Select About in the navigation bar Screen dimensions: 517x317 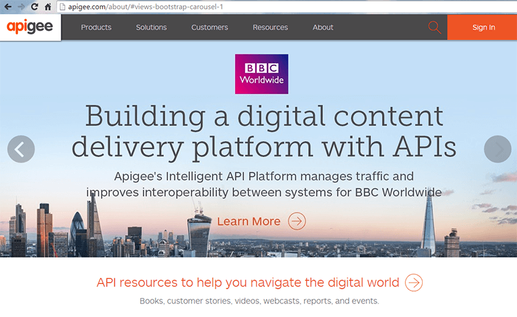point(323,27)
